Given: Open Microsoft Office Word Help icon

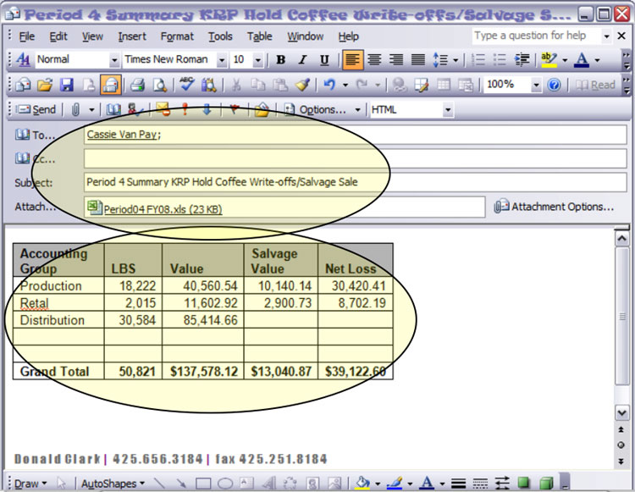Looking at the screenshot, I should point(554,85).
